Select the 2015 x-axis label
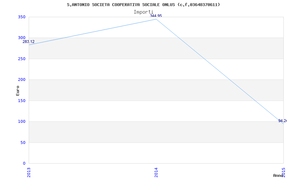The image size is (287, 179). click(x=283, y=172)
